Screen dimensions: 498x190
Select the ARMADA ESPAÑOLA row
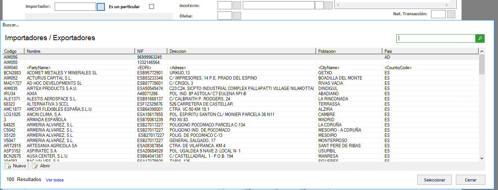pyautogui.click(x=47, y=120)
